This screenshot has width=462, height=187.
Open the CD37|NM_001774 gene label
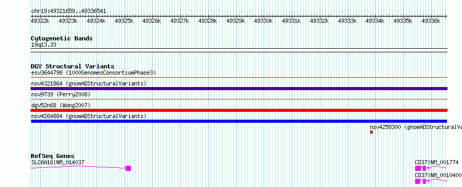pos(437,162)
